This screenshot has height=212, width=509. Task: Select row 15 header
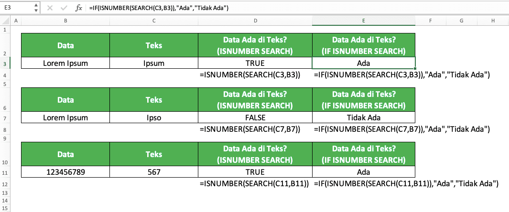click(5, 208)
